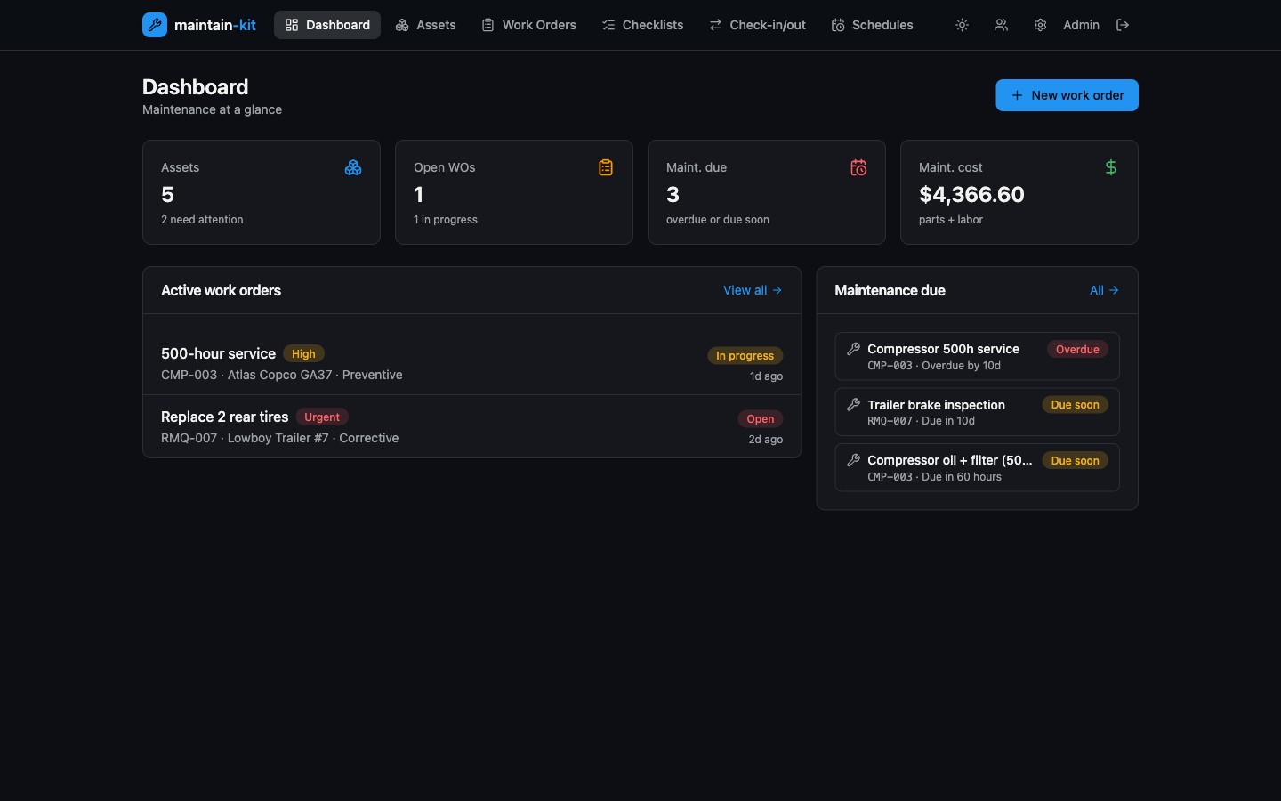Open the settings gear icon
Viewport: 1281px width, 801px height.
click(1040, 25)
